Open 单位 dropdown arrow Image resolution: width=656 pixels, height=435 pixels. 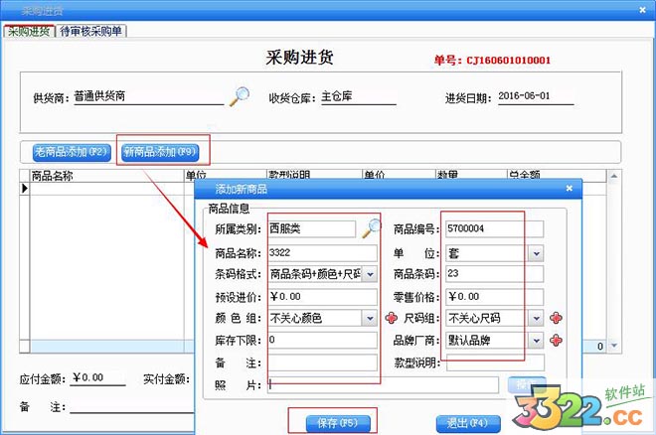537,253
